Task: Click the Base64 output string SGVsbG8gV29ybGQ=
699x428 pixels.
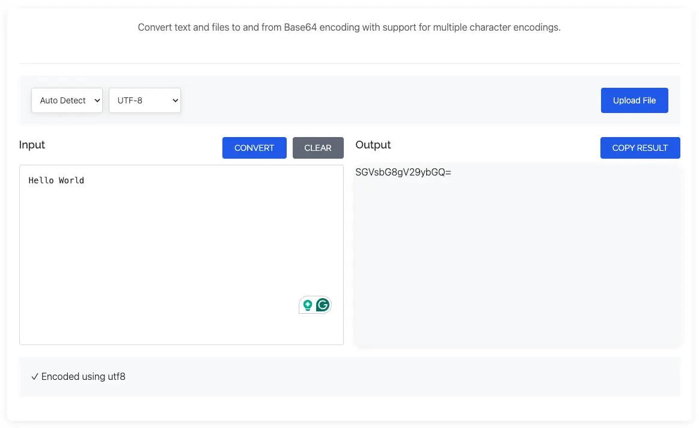Action: tap(403, 173)
